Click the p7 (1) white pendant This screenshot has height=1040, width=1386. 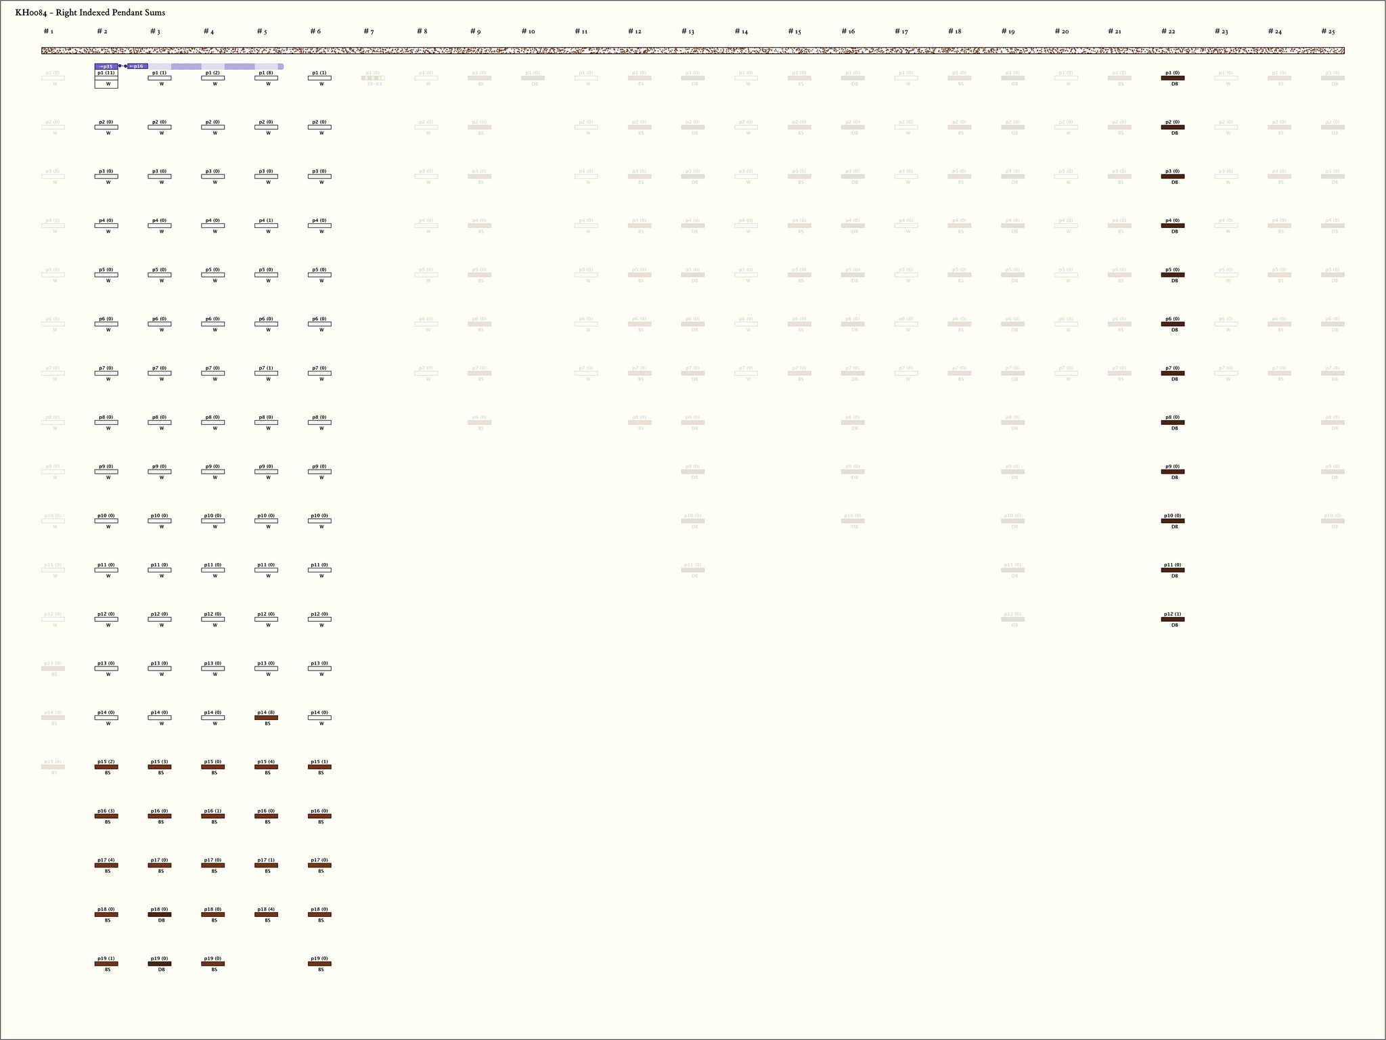click(x=266, y=373)
